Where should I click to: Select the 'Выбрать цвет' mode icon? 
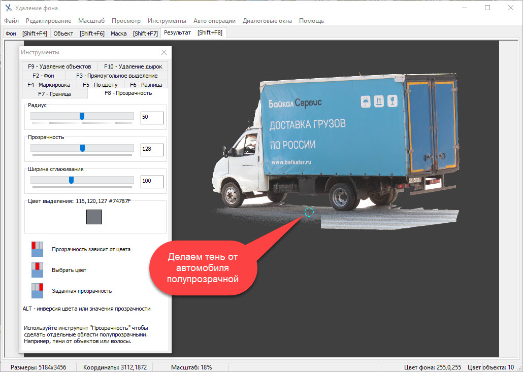38,270
